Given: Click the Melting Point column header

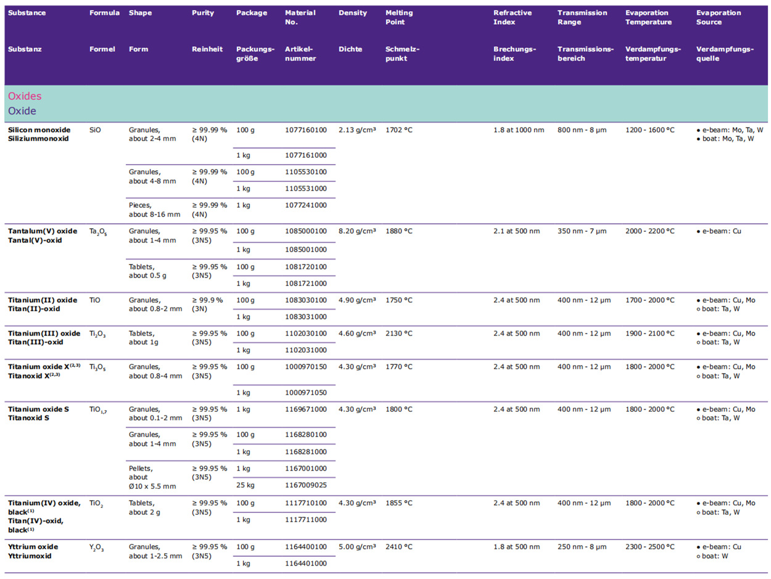Looking at the screenshot, I should pyautogui.click(x=399, y=17).
